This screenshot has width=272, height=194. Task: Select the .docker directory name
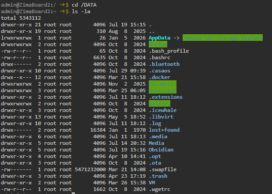pyautogui.click(x=160, y=77)
